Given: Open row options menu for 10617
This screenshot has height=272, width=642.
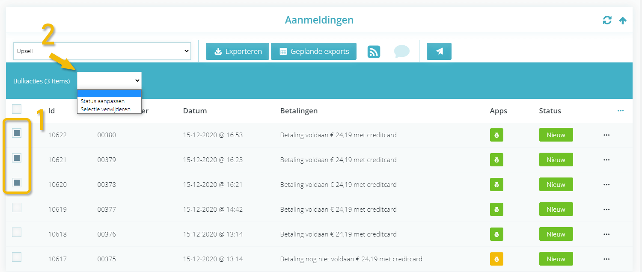Looking at the screenshot, I should click(x=606, y=259).
